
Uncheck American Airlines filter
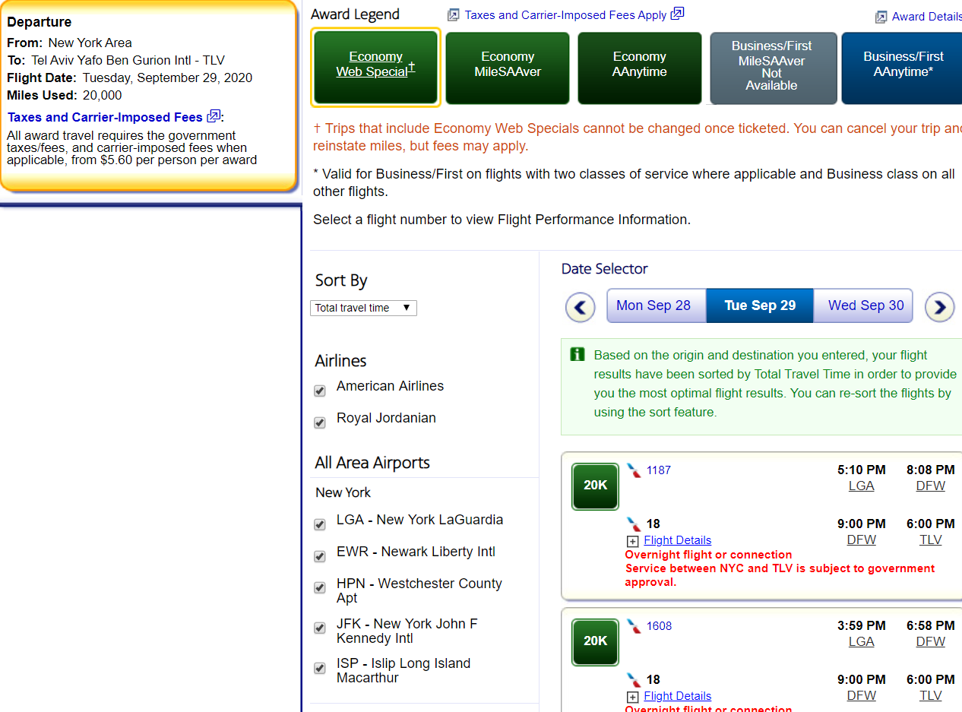[320, 391]
